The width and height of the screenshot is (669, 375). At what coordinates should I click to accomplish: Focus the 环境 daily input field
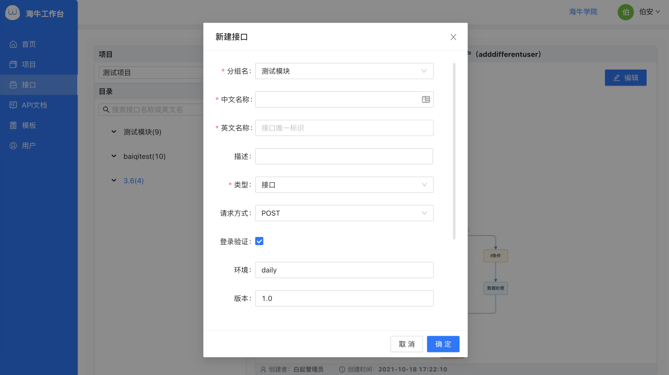[344, 270]
